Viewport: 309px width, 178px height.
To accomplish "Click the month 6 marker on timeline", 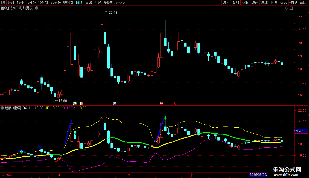I will click(193, 175).
